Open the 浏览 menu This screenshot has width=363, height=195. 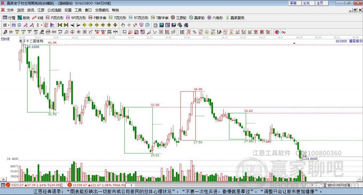click(x=20, y=10)
